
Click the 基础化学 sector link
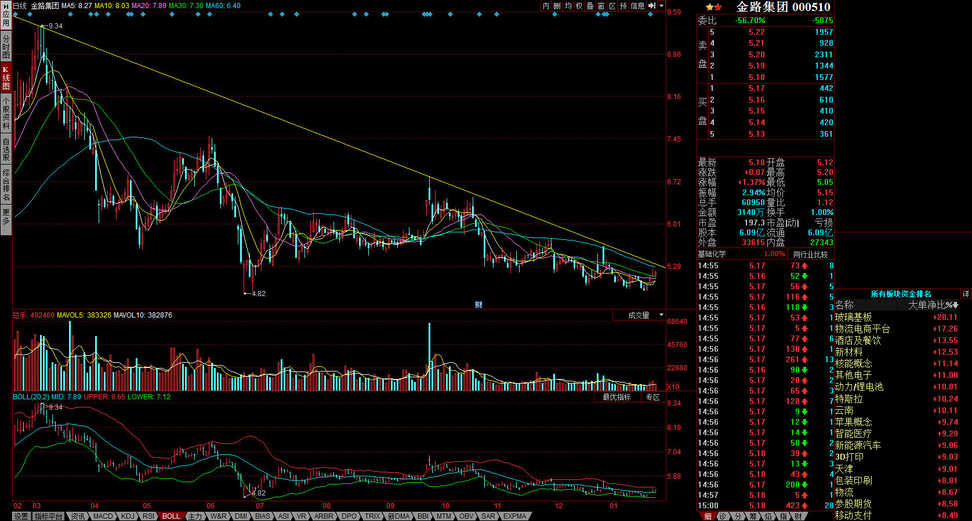(x=712, y=254)
